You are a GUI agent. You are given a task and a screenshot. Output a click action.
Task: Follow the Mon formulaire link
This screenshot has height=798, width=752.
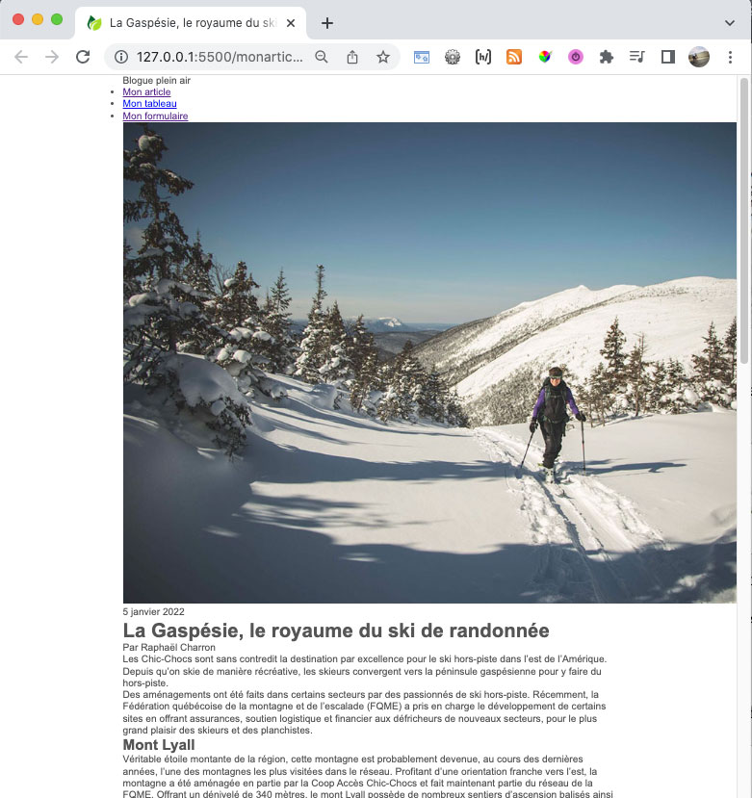click(155, 116)
